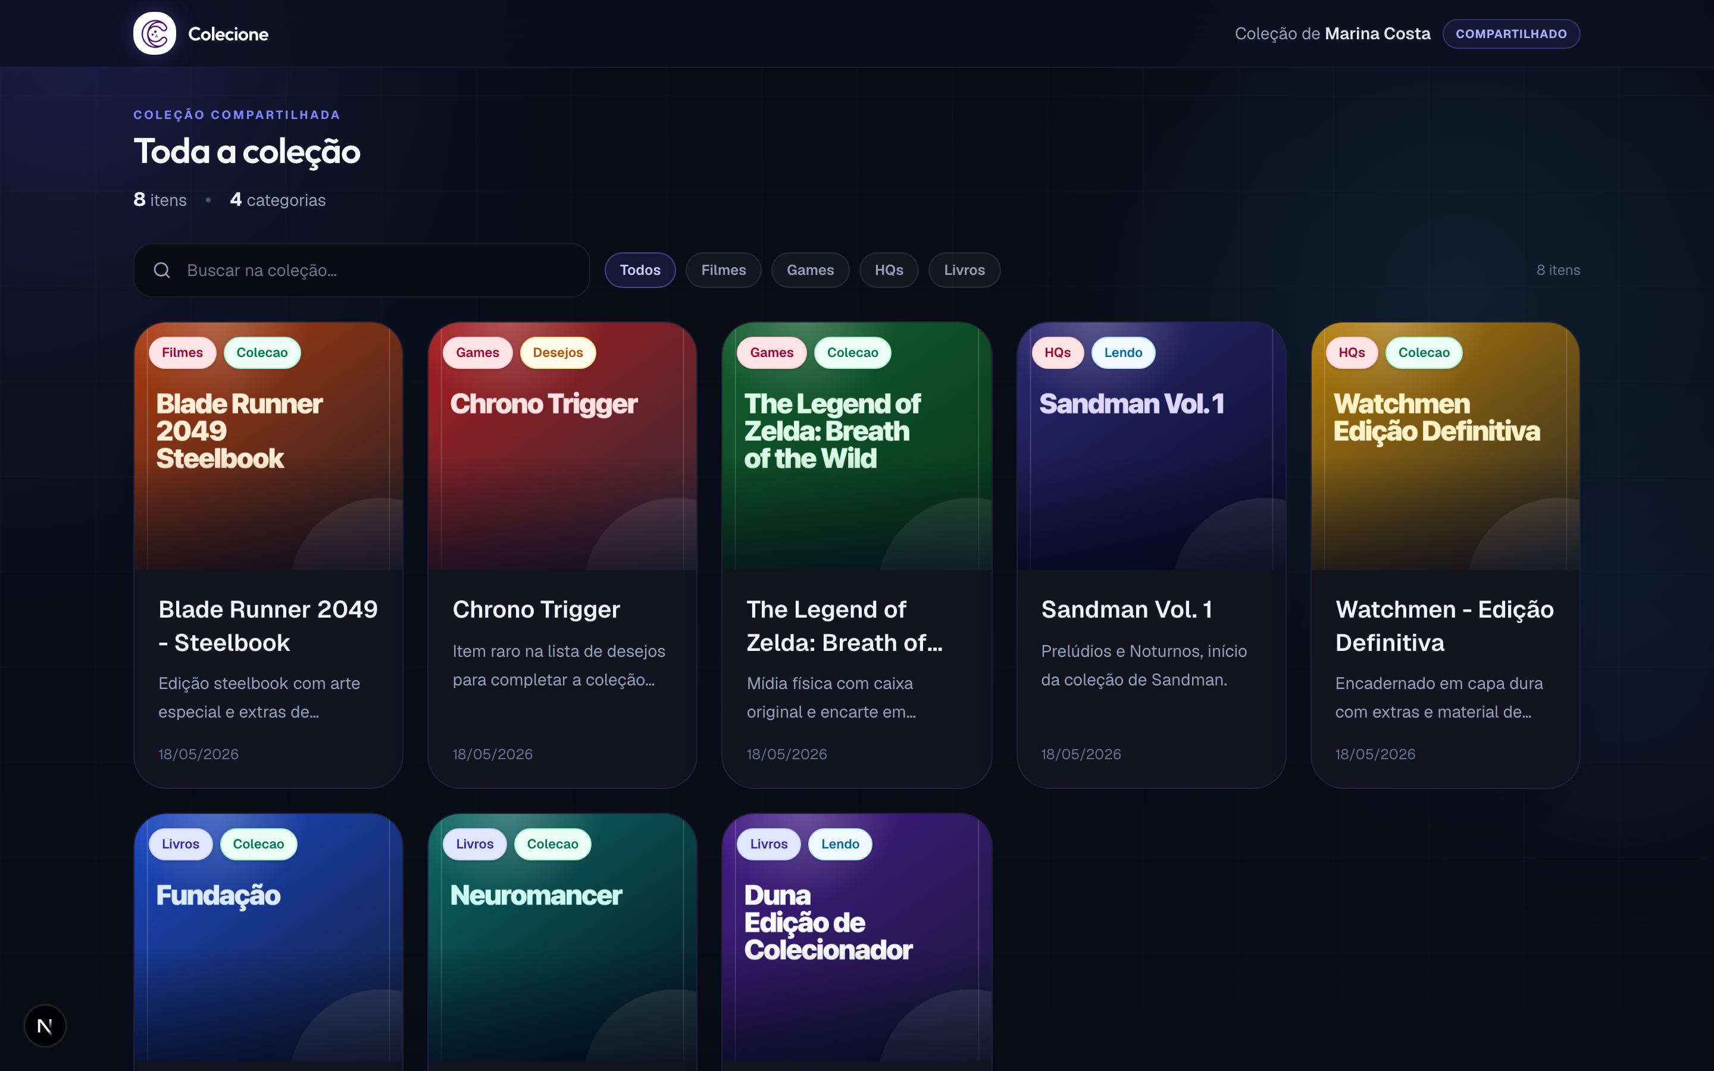Click the description 'Prelúdios e Noturnos, início'
1714x1071 pixels.
[x=1144, y=652]
